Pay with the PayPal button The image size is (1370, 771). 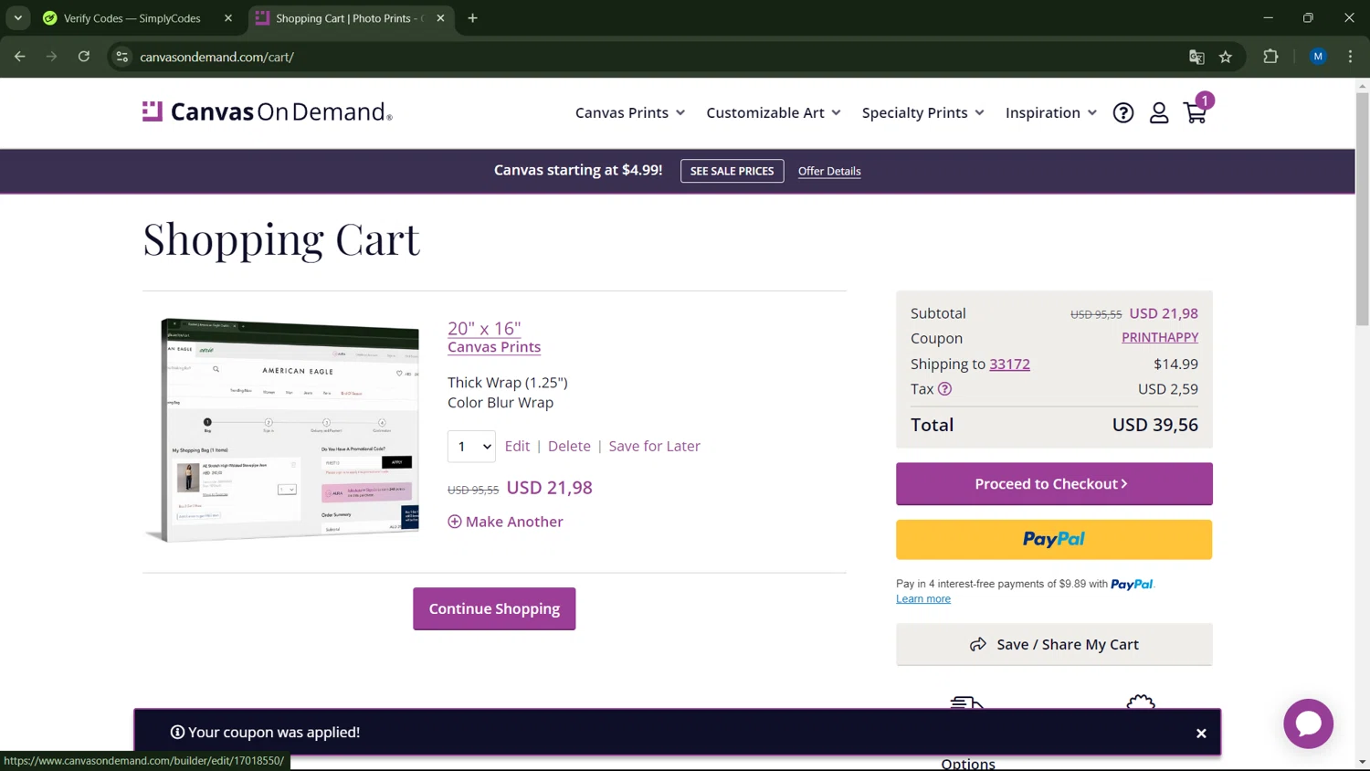[x=1053, y=539]
